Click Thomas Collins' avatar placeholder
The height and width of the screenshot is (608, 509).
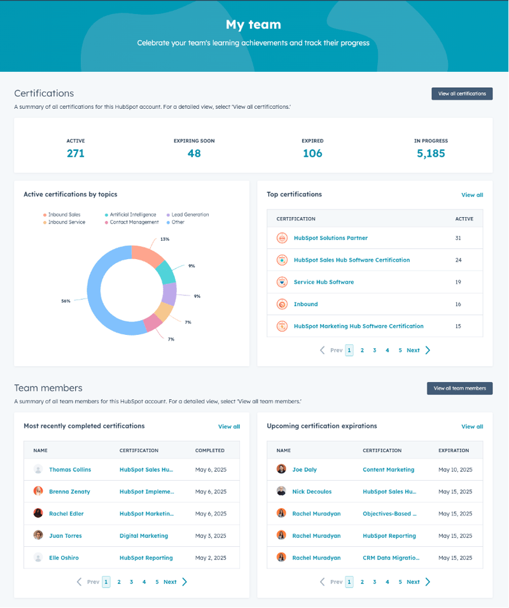pos(38,470)
